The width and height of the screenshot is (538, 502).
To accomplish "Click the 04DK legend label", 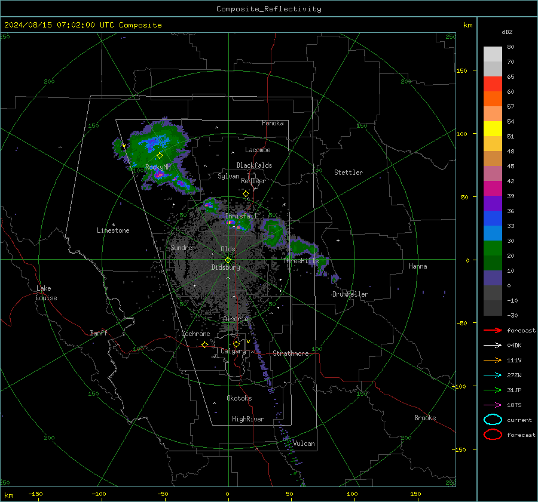I will 514,346.
